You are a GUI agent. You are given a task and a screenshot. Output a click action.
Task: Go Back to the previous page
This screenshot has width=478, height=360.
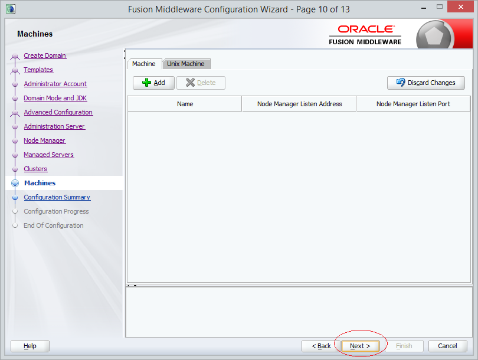[320, 346]
